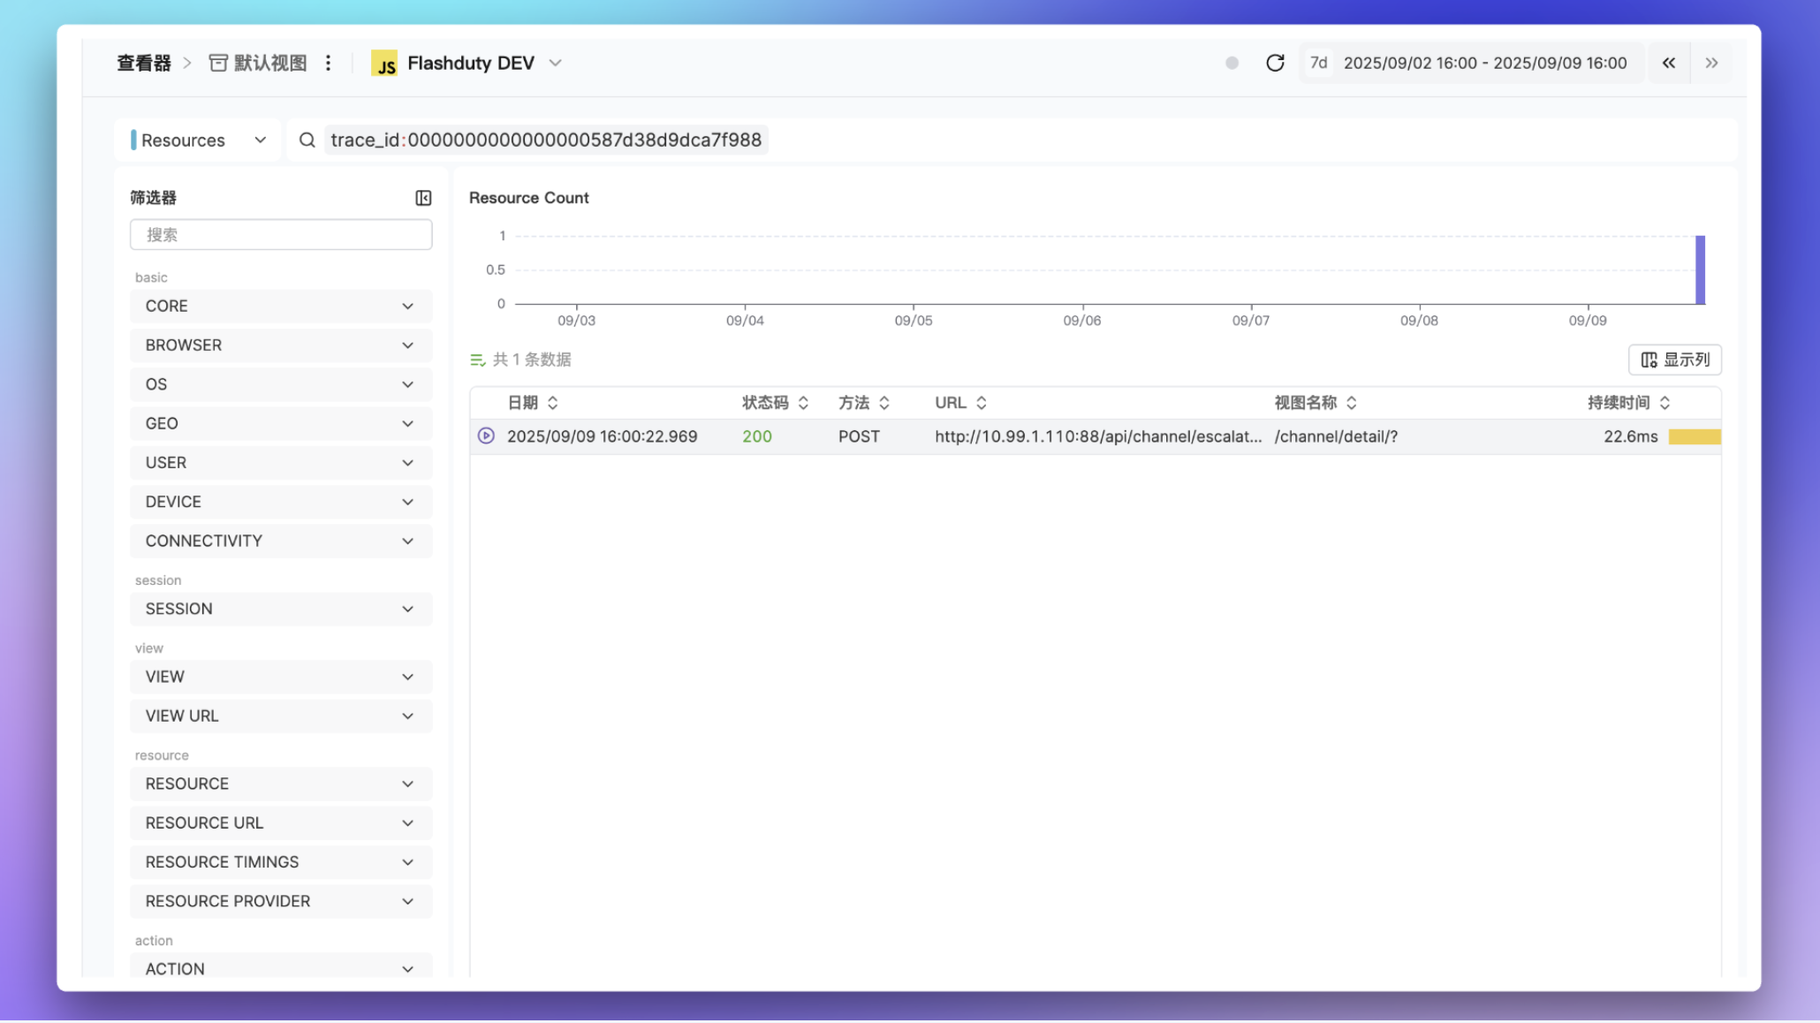Viewport: 1820px width, 1023px height.
Task: Sort by 视图名称 column arrows
Action: tap(1352, 403)
